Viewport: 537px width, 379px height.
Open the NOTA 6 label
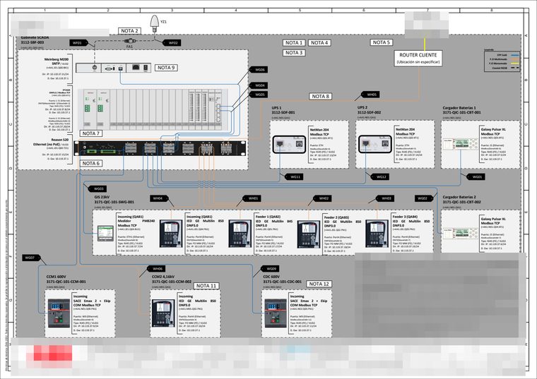(x=91, y=164)
